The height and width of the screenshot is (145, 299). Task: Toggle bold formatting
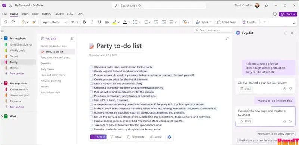(x=84, y=22)
